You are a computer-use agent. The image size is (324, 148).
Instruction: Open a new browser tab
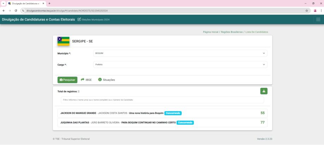click(49, 4)
